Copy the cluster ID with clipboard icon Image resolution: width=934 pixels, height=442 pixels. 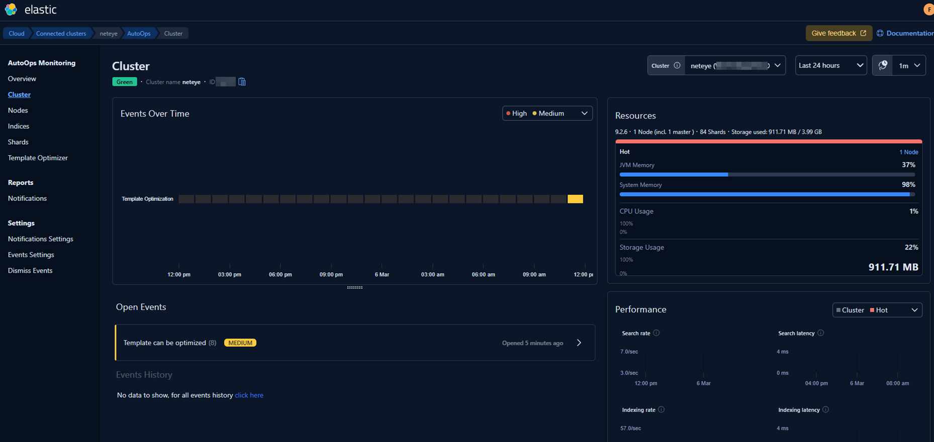coord(242,82)
